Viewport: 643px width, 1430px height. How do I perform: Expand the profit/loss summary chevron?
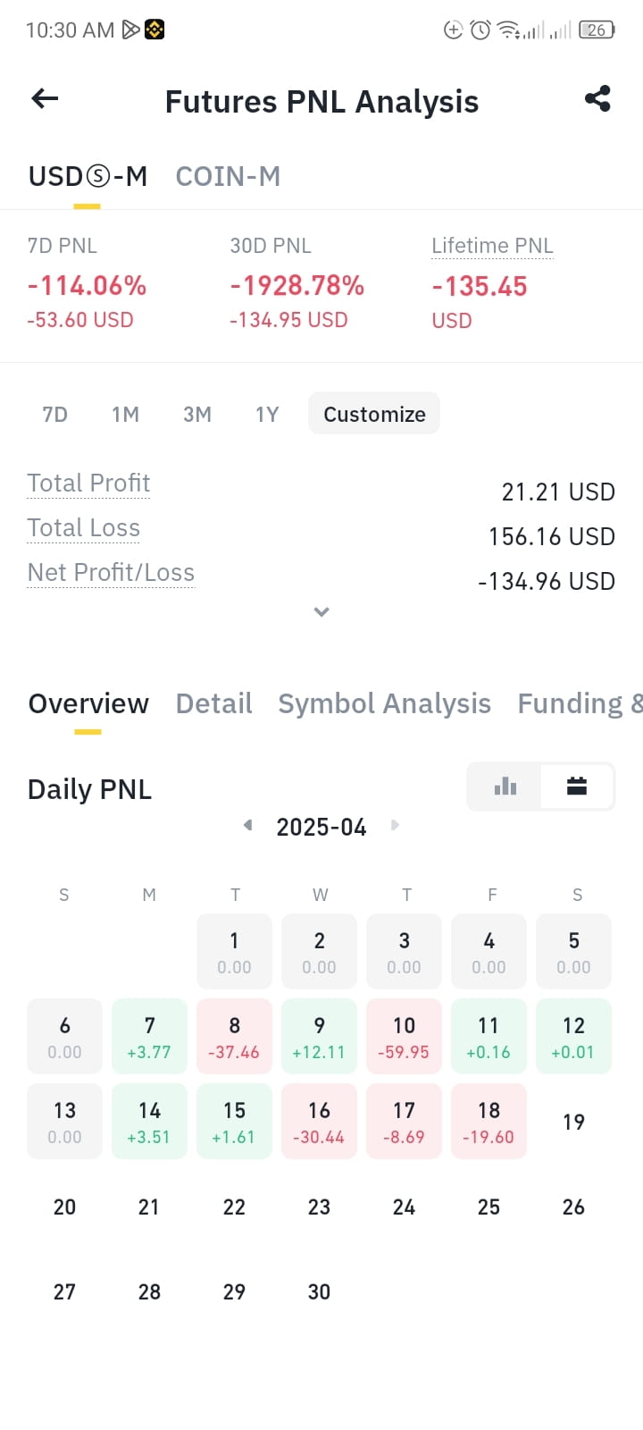click(321, 612)
